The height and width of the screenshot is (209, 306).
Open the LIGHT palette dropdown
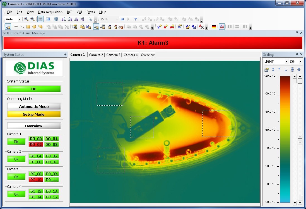point(286,62)
